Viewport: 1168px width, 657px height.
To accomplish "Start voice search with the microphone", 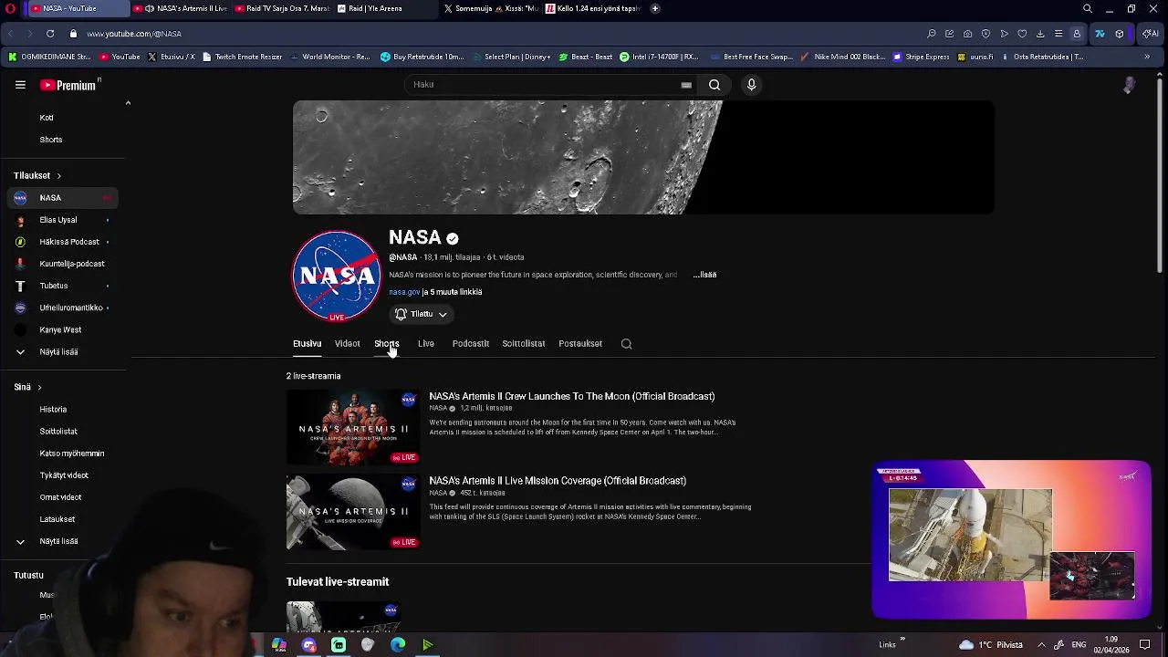I will click(x=751, y=85).
